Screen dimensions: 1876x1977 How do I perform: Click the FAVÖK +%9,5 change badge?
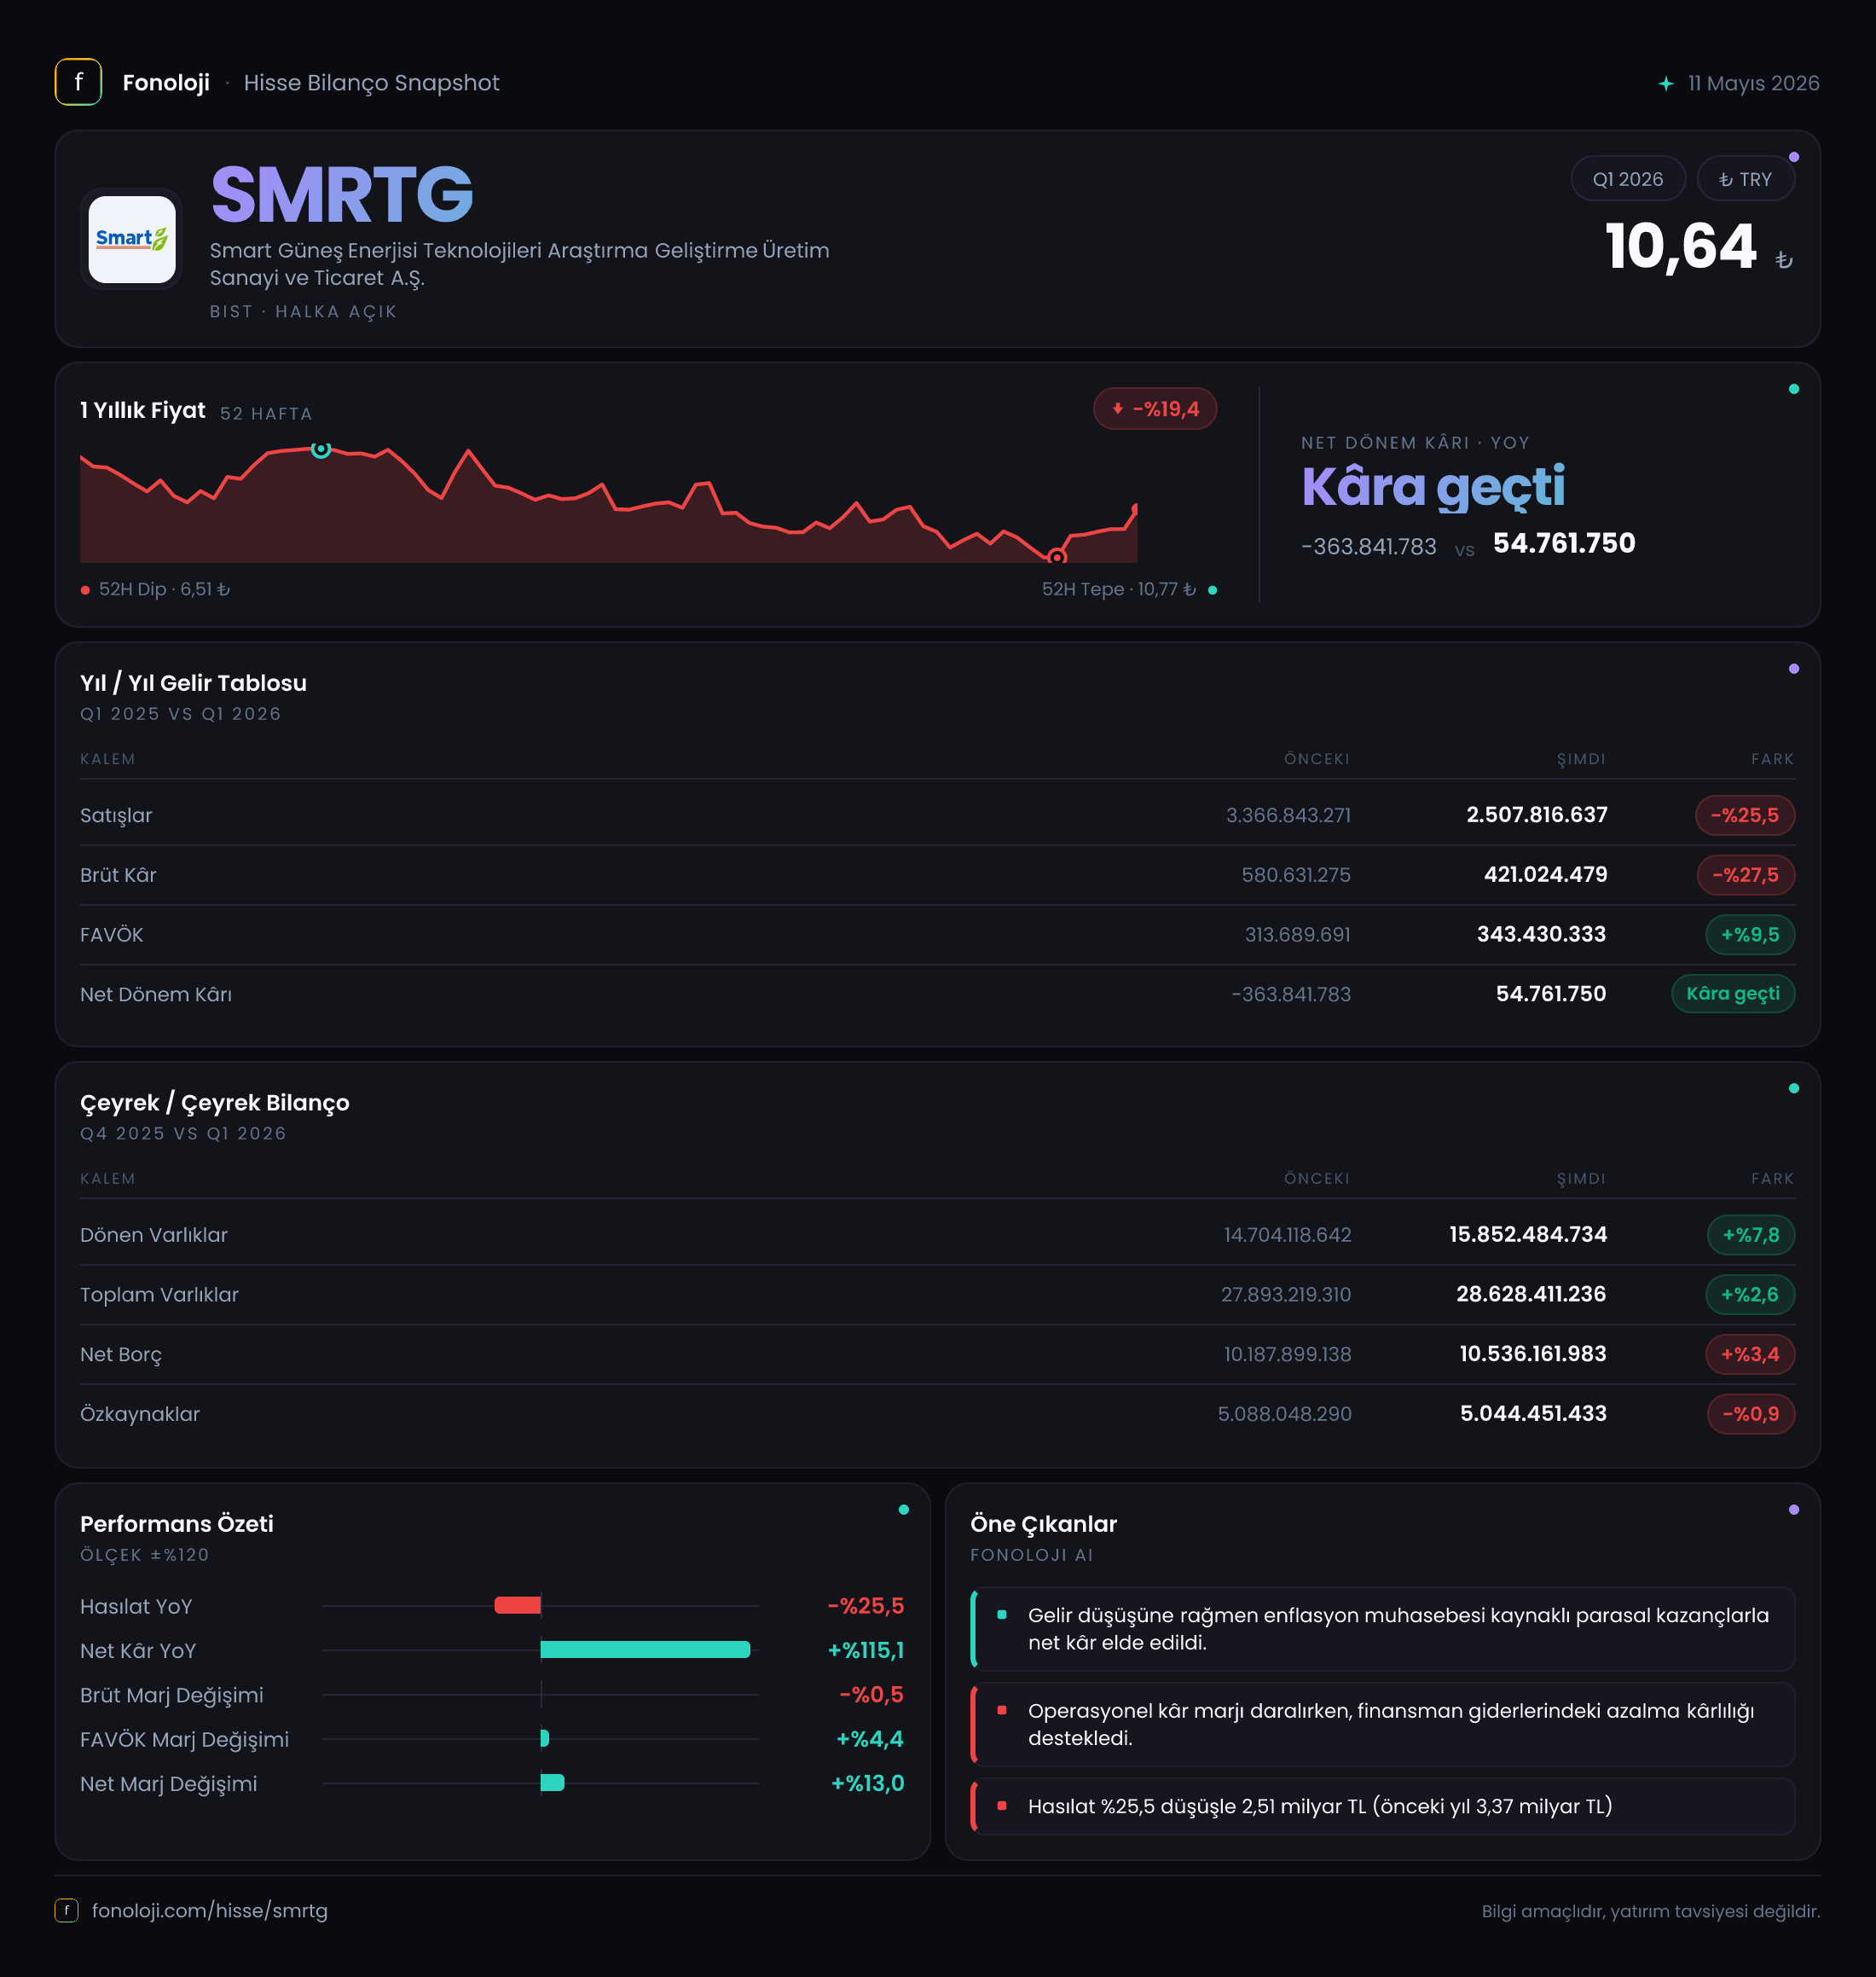[1750, 935]
